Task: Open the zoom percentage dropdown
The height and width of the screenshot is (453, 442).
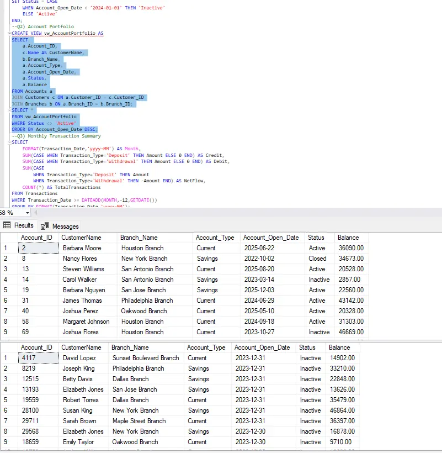Action: [x=28, y=213]
